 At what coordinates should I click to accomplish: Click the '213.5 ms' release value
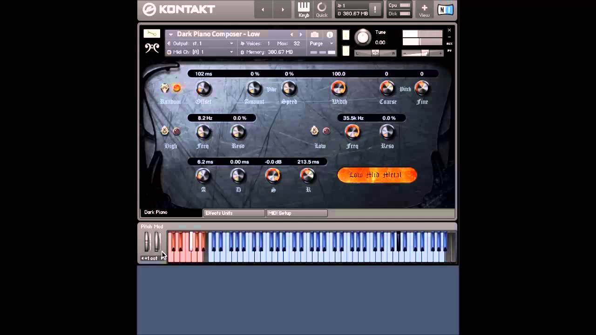click(x=308, y=162)
